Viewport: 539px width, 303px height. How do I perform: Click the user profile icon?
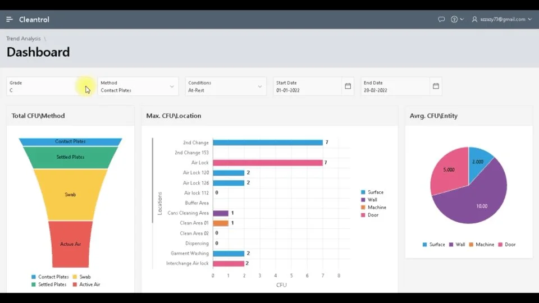click(x=474, y=19)
